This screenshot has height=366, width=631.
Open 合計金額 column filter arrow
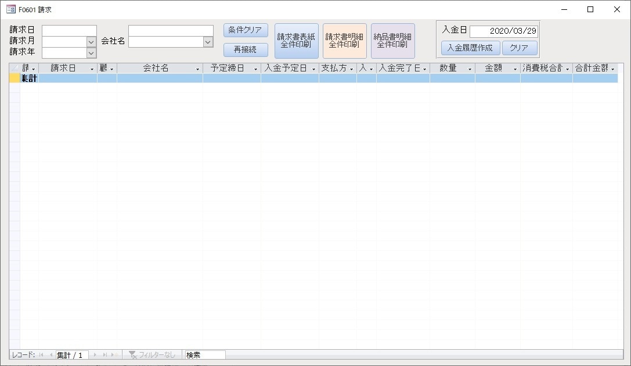point(613,69)
